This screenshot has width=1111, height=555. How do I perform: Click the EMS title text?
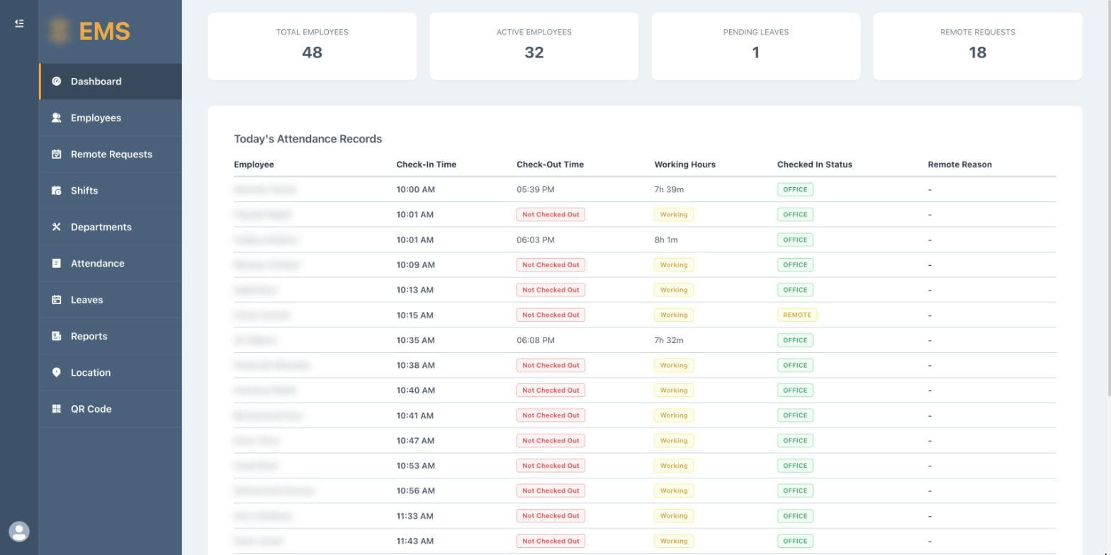(x=104, y=31)
